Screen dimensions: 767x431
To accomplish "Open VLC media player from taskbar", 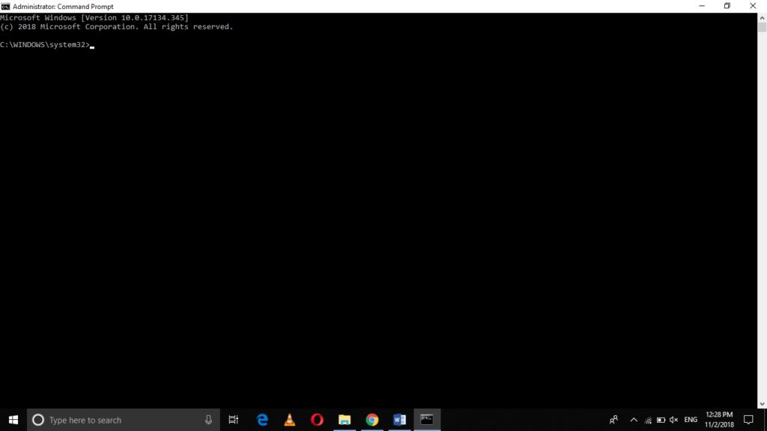I will click(x=290, y=420).
